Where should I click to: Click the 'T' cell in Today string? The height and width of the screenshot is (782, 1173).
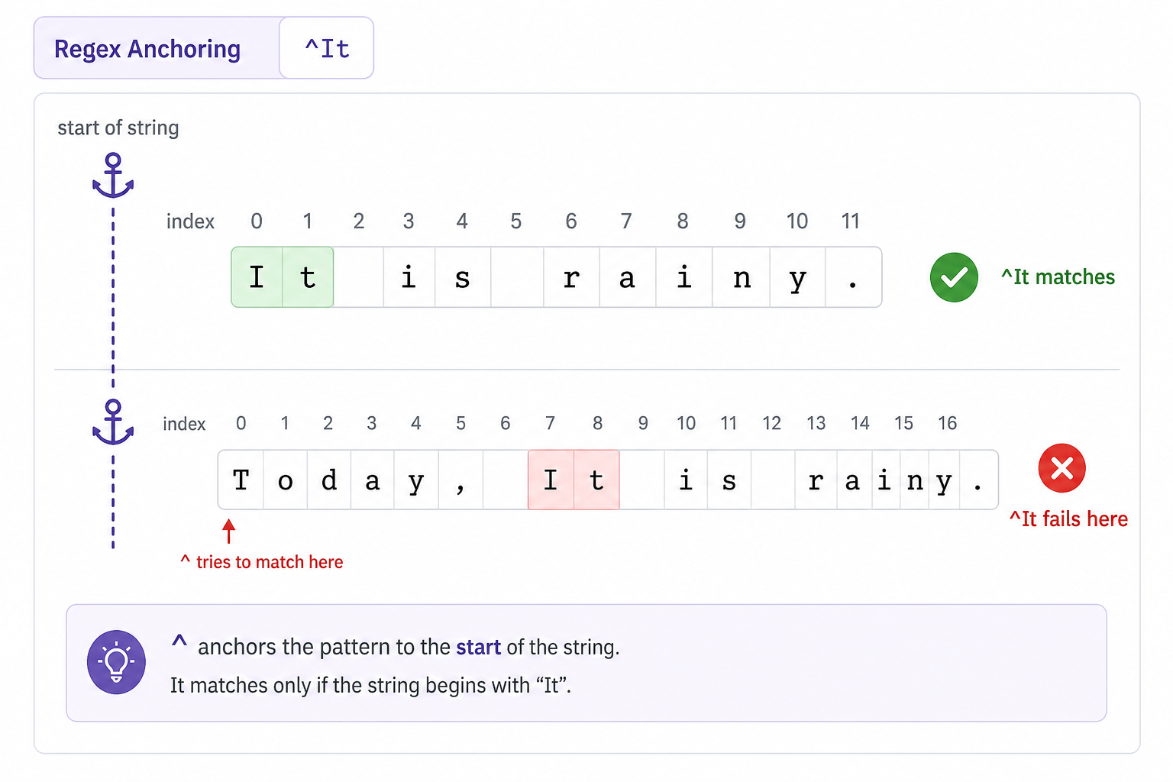click(x=241, y=480)
